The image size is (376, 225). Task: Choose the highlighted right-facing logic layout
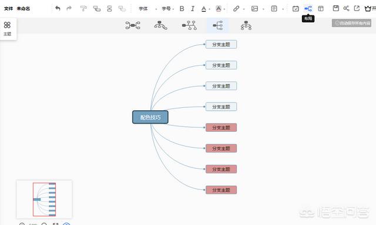pyautogui.click(x=218, y=25)
